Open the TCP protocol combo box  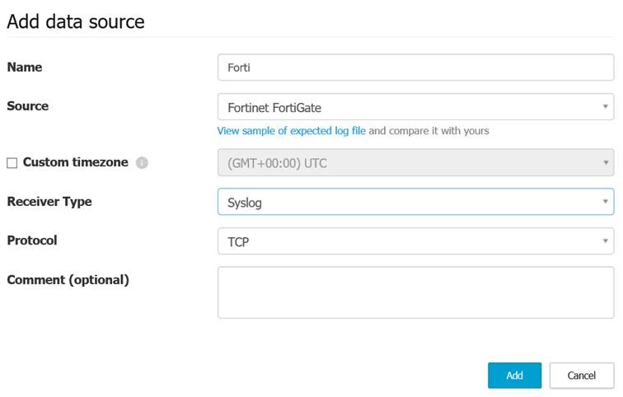coord(415,241)
